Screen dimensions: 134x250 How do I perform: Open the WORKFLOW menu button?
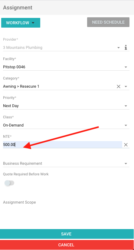[x=21, y=23]
